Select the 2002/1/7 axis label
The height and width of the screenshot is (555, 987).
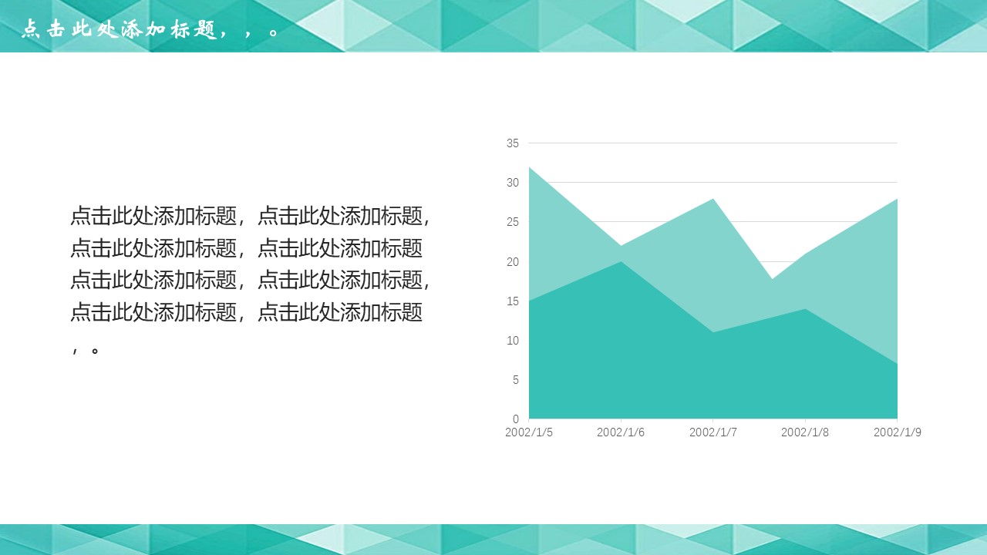tap(713, 432)
